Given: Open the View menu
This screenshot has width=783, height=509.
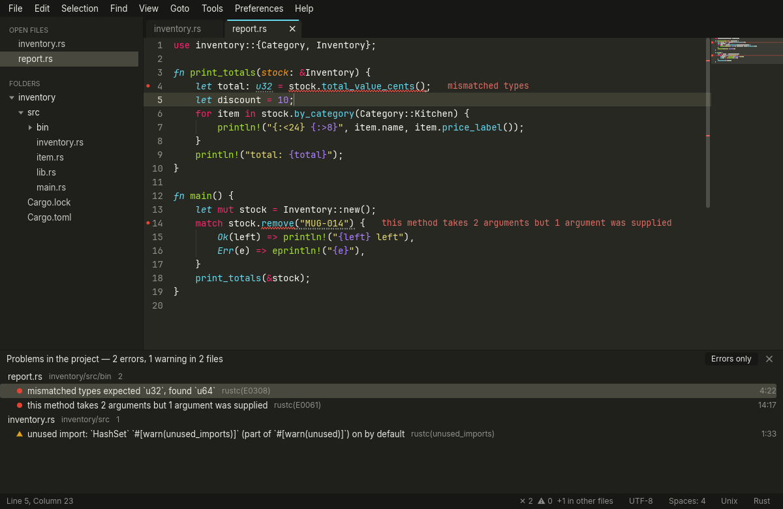Looking at the screenshot, I should coord(149,8).
